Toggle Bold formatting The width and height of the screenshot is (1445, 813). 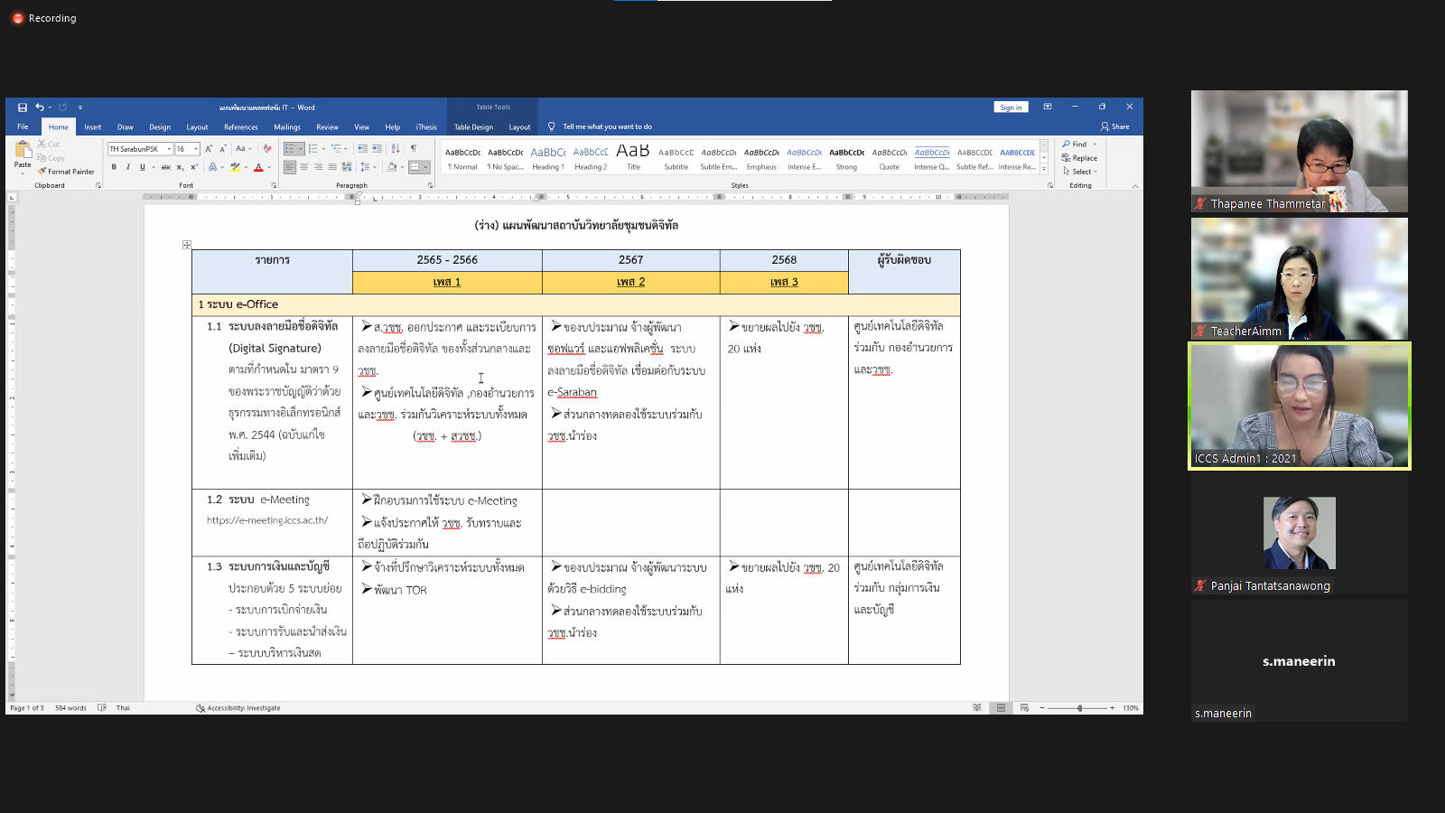[114, 167]
